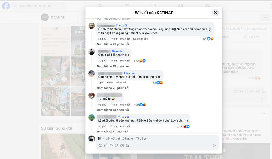Follow the author of "Còn k gỡ bài nhanh"
The width and height of the screenshot is (272, 159).
tap(117, 51)
